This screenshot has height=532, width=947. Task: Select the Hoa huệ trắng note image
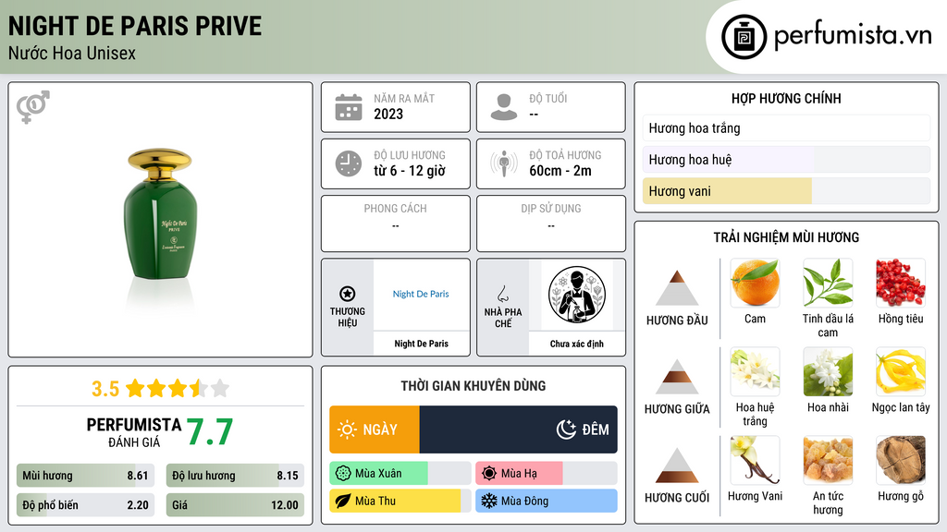click(755, 371)
